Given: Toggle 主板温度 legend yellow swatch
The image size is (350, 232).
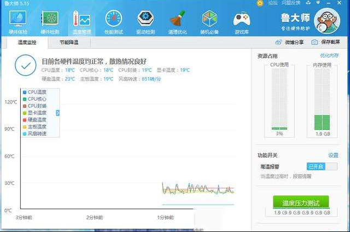Looking at the screenshot, I should coord(25,126).
